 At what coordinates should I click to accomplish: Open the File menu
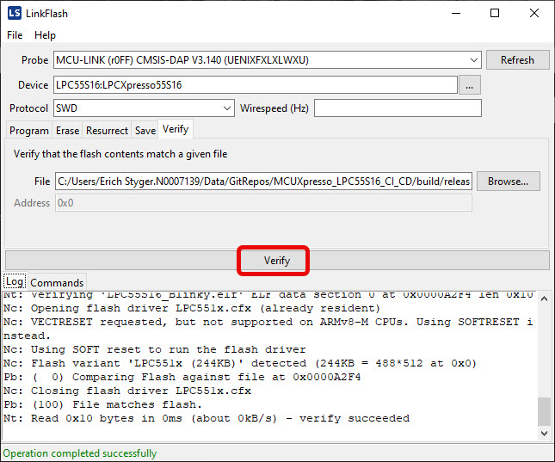pyautogui.click(x=15, y=35)
